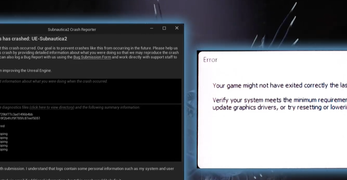Click the 'Verify your system meets' line

pyautogui.click(x=280, y=100)
